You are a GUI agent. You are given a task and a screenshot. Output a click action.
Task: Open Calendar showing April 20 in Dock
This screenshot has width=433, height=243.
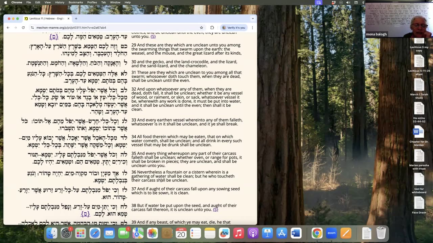click(x=181, y=233)
